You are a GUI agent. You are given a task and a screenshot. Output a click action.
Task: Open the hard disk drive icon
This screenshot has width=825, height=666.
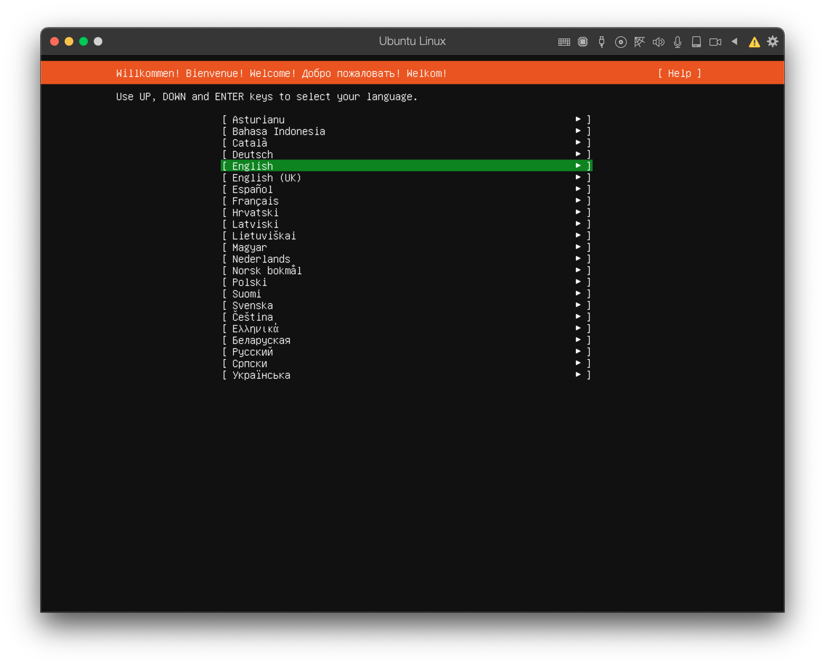point(696,42)
